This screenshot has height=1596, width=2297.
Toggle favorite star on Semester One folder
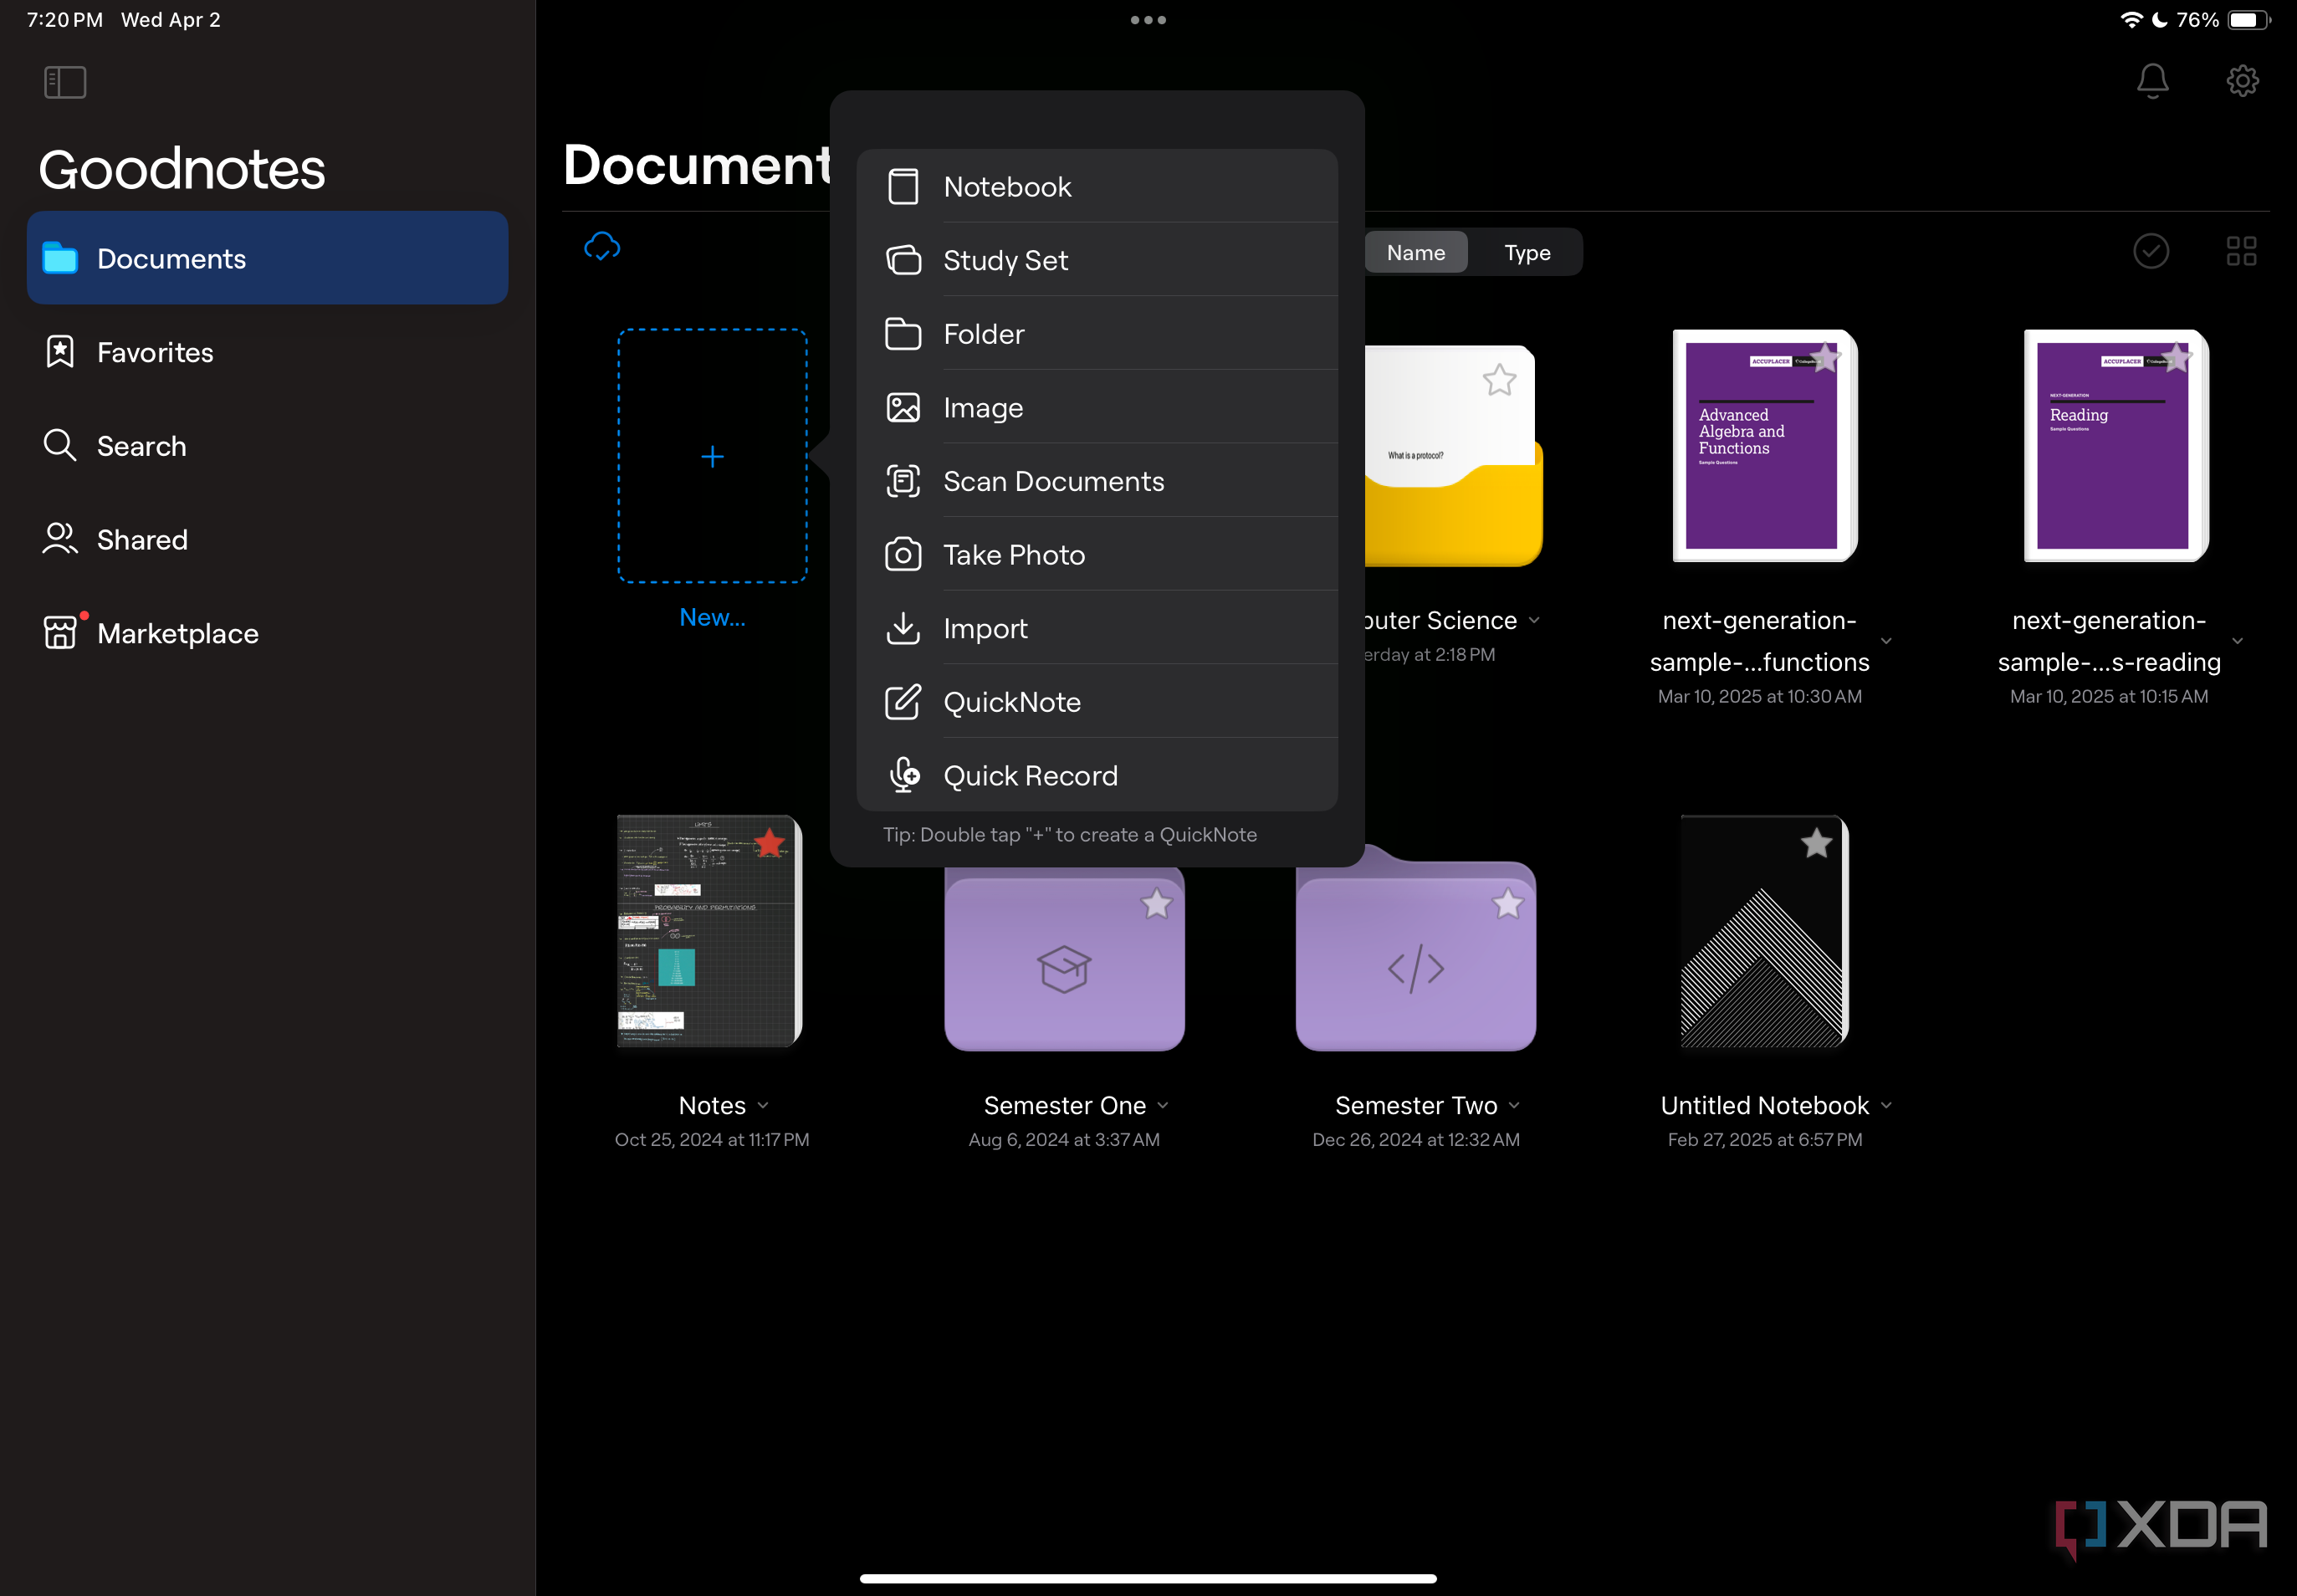(x=1156, y=903)
